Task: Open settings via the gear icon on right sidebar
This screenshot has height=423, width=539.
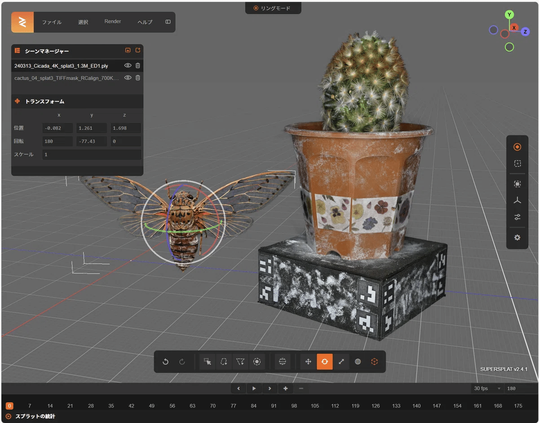Action: point(517,238)
